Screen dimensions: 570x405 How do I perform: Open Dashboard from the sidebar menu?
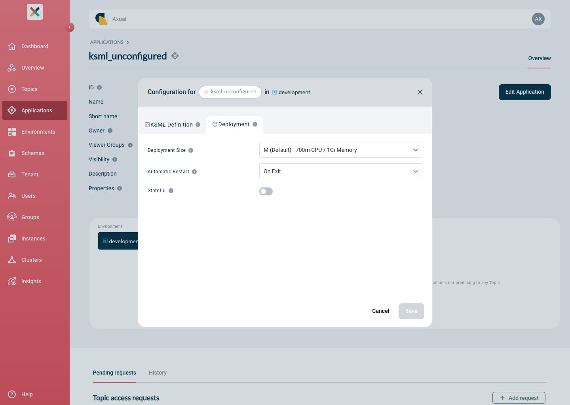coord(35,46)
